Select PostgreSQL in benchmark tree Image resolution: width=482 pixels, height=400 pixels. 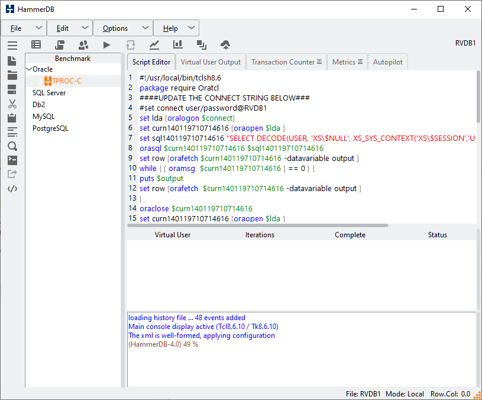(x=50, y=128)
